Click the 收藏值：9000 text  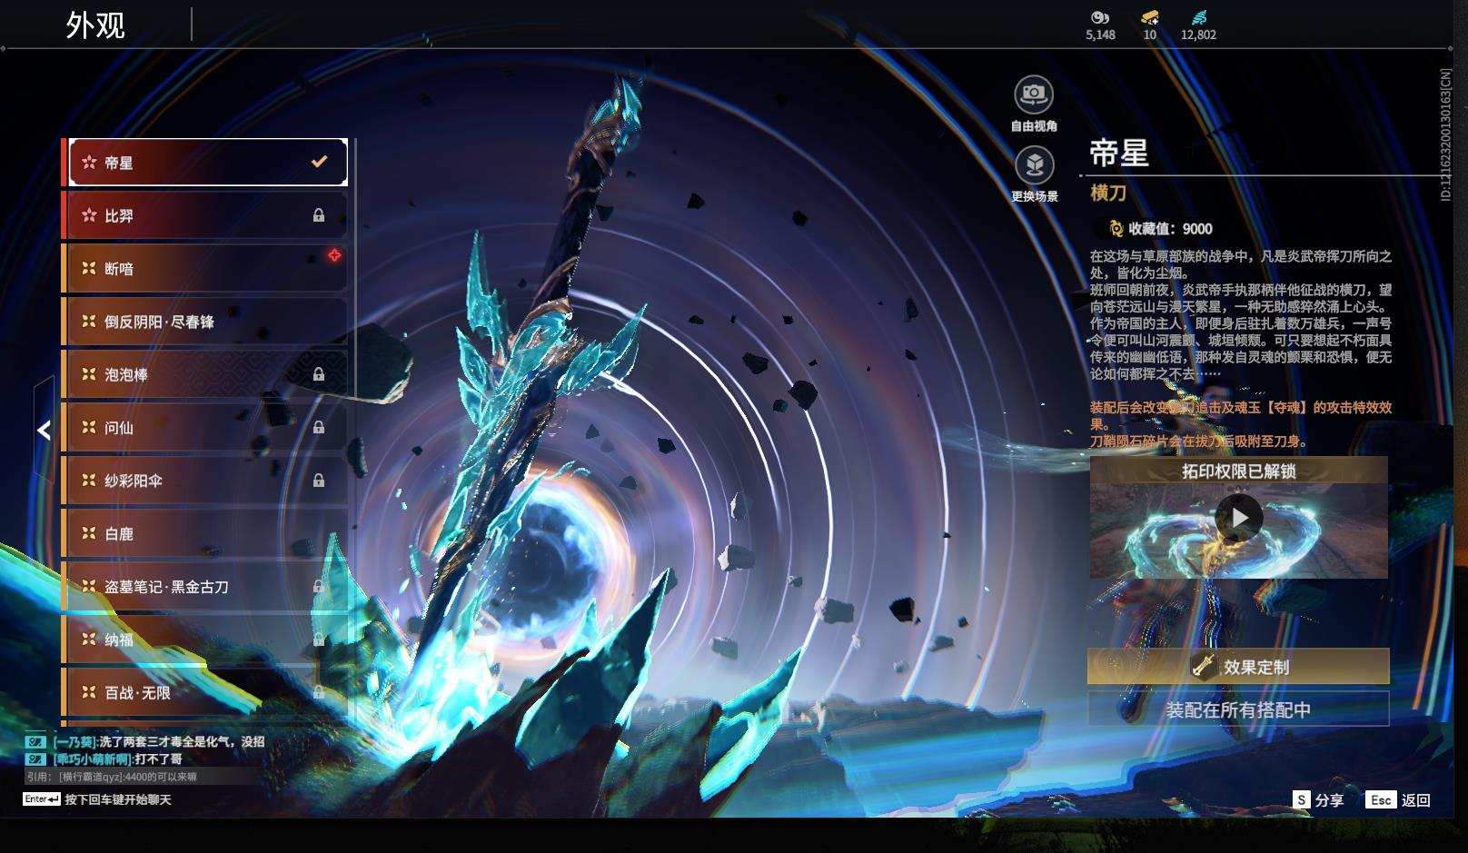1170,229
